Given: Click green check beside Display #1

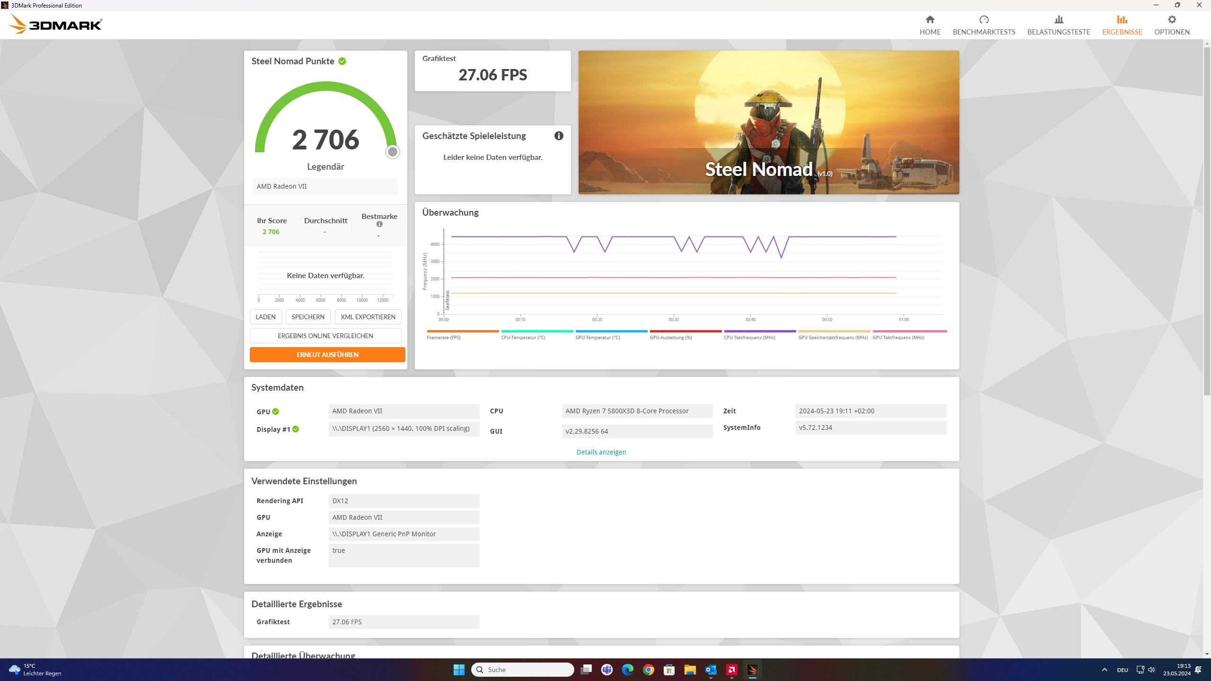Looking at the screenshot, I should pyautogui.click(x=296, y=429).
